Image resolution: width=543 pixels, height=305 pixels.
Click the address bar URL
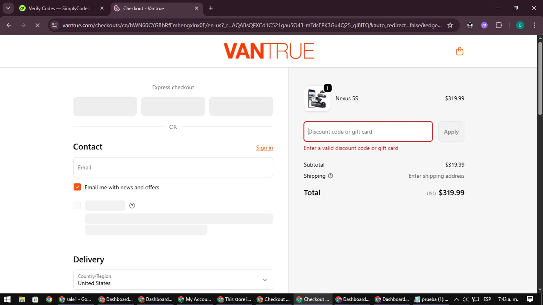click(252, 25)
